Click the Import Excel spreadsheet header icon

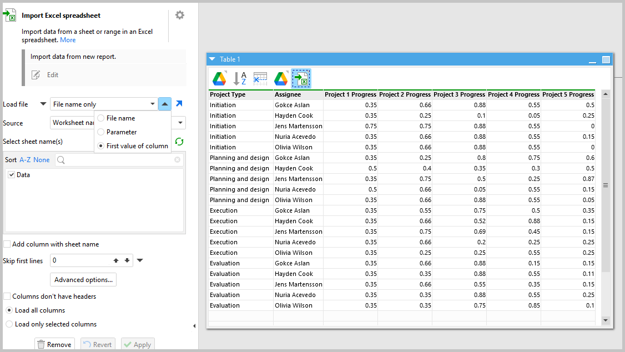click(x=10, y=15)
